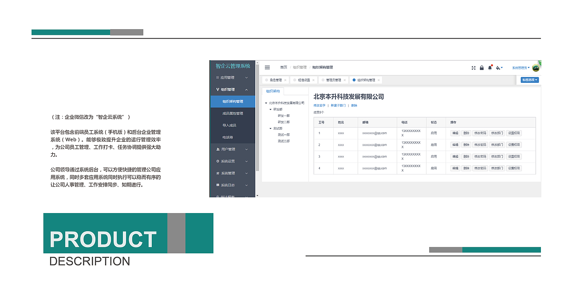
Task: Select the 组织架构 panel tab
Action: pos(273,91)
